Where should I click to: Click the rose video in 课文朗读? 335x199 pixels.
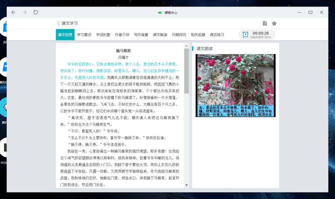pos(235,85)
